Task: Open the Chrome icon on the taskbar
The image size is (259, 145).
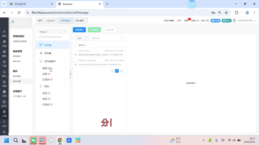Action: pos(60,140)
